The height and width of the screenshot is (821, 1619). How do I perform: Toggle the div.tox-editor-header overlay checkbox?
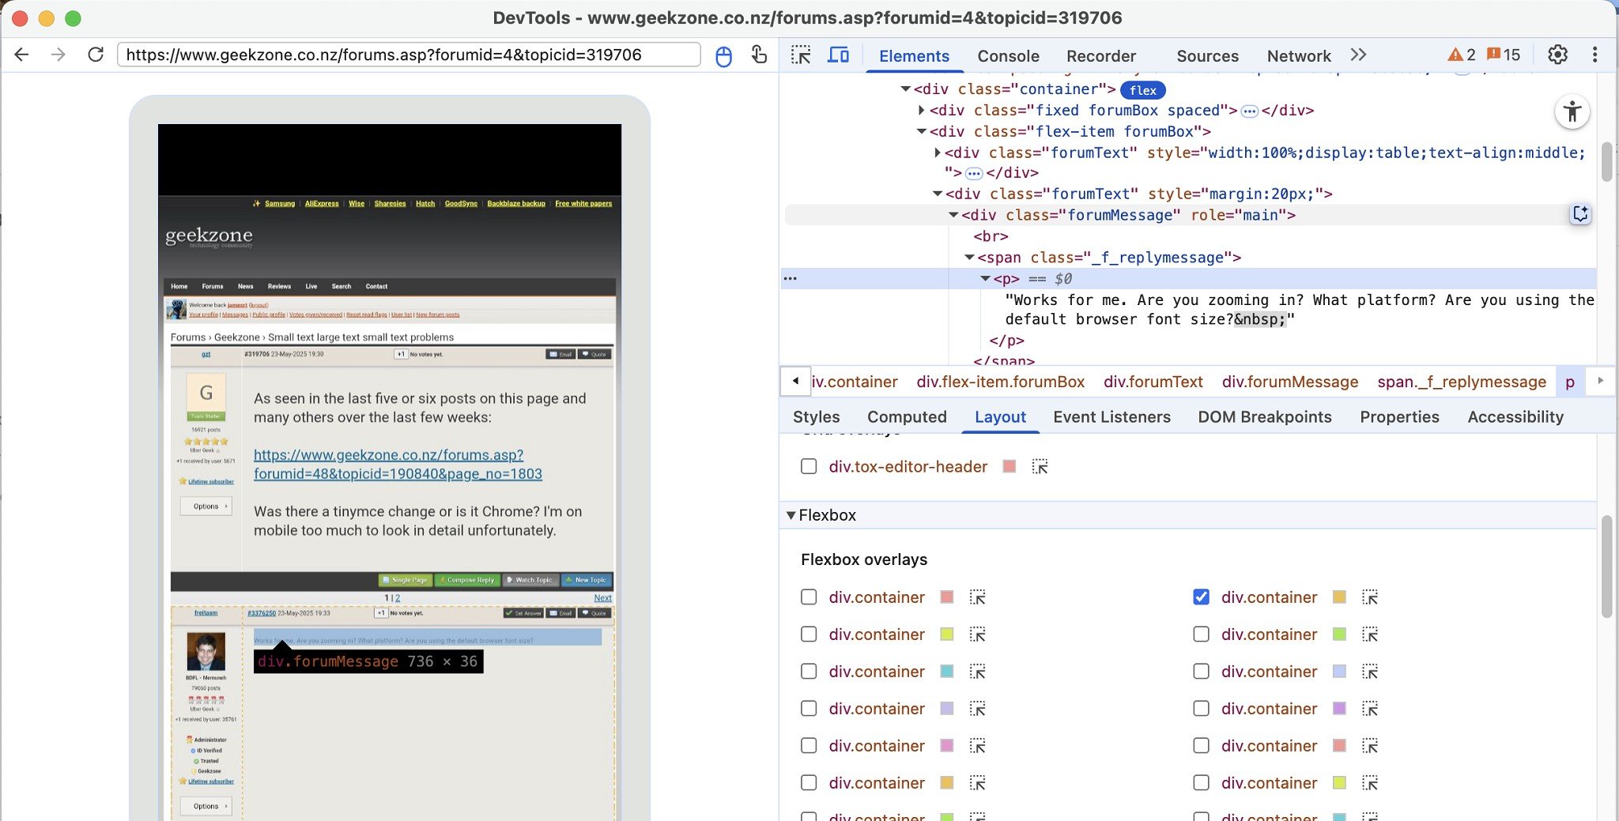pos(809,466)
